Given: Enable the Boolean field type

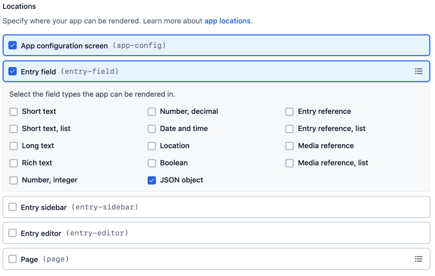Looking at the screenshot, I should pyautogui.click(x=152, y=163).
